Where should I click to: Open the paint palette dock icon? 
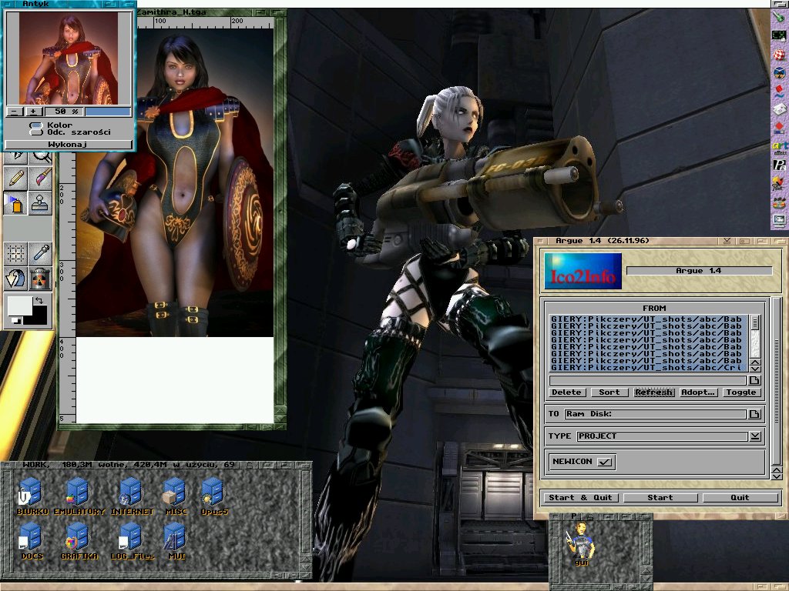pyautogui.click(x=779, y=202)
